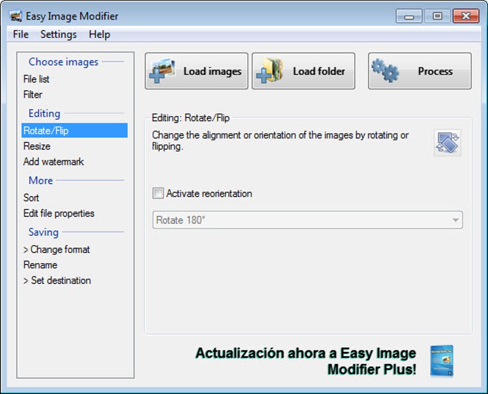Open the Resize option
Screen dimensions: 488x394
coord(37,146)
